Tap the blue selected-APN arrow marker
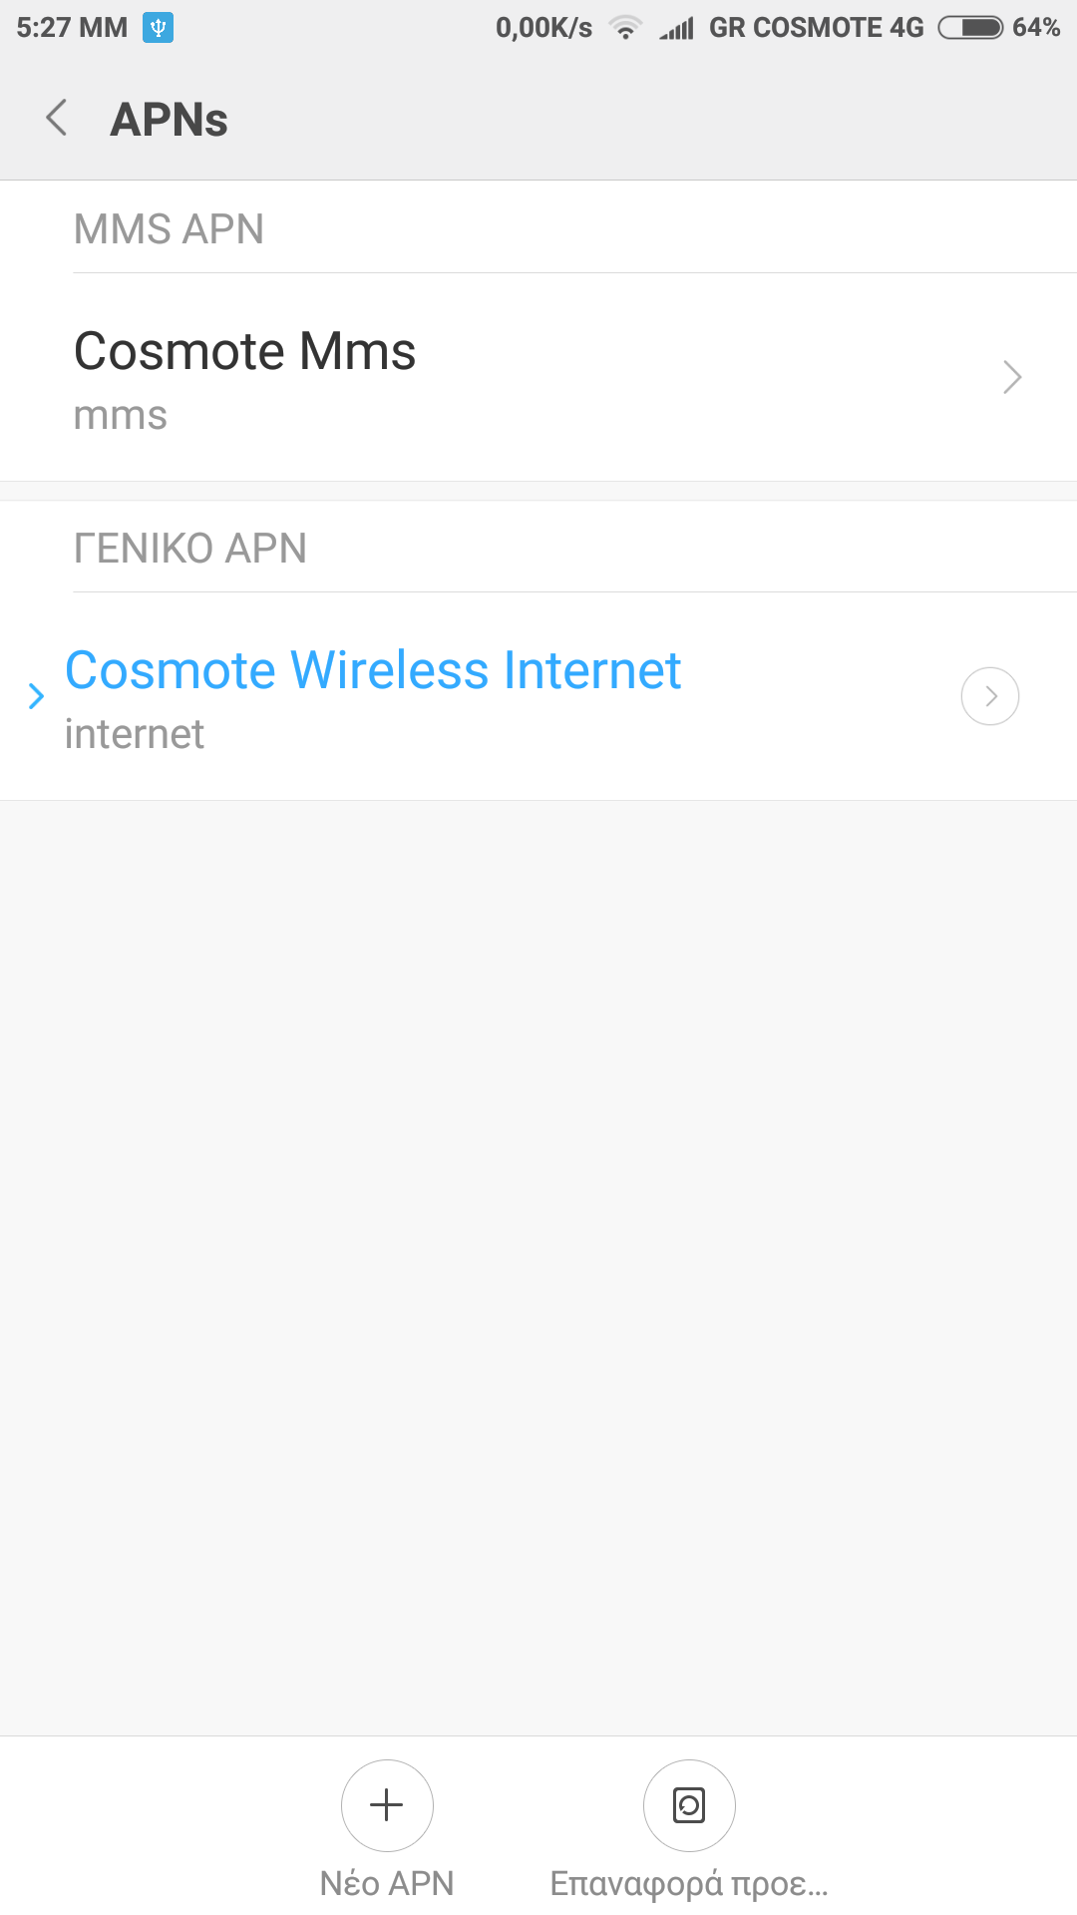This screenshot has height=1915, width=1077. [37, 695]
